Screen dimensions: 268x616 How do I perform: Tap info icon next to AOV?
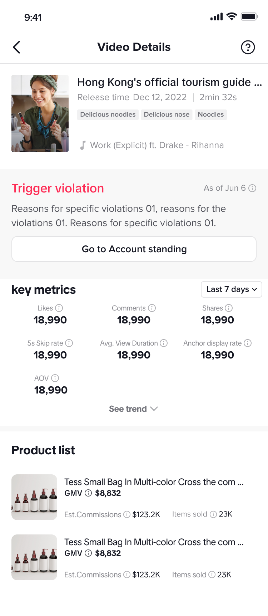point(55,378)
